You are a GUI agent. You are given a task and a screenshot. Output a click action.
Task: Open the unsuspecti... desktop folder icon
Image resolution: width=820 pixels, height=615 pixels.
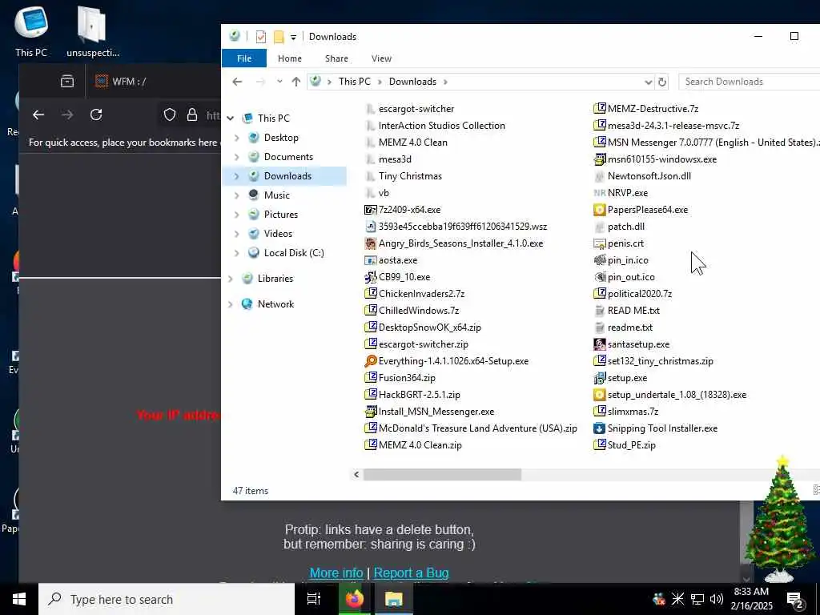pos(92,30)
